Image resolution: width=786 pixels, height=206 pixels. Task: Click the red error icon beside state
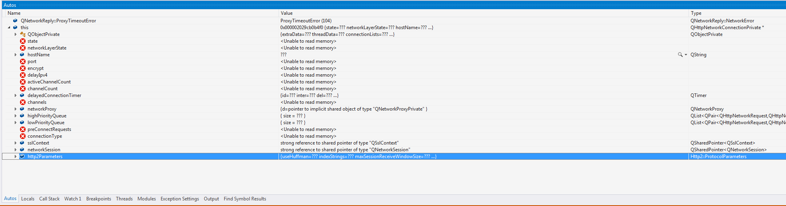pyautogui.click(x=23, y=41)
